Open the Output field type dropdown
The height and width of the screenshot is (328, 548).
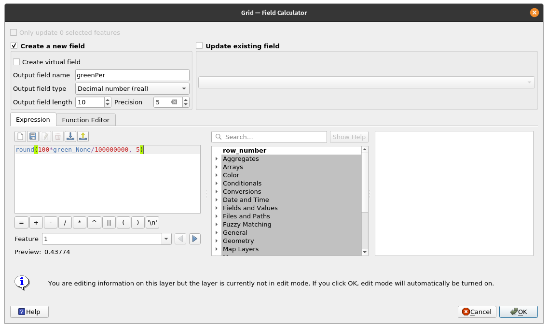pyautogui.click(x=132, y=88)
